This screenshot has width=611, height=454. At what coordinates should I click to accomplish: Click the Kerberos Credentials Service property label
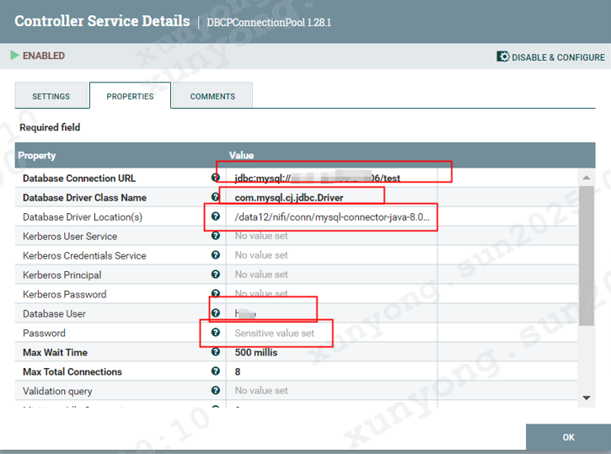point(84,256)
